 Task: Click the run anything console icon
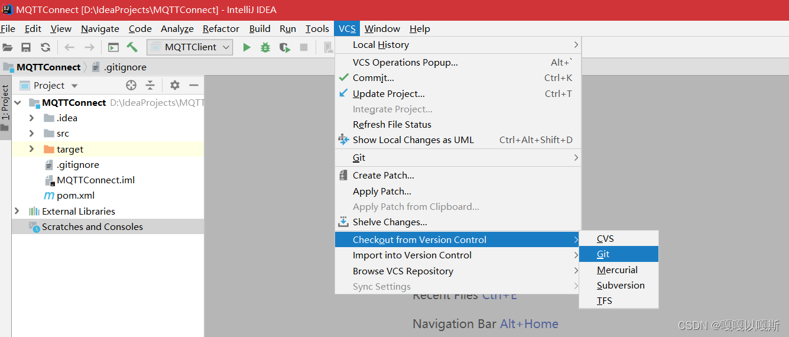pyautogui.click(x=113, y=47)
